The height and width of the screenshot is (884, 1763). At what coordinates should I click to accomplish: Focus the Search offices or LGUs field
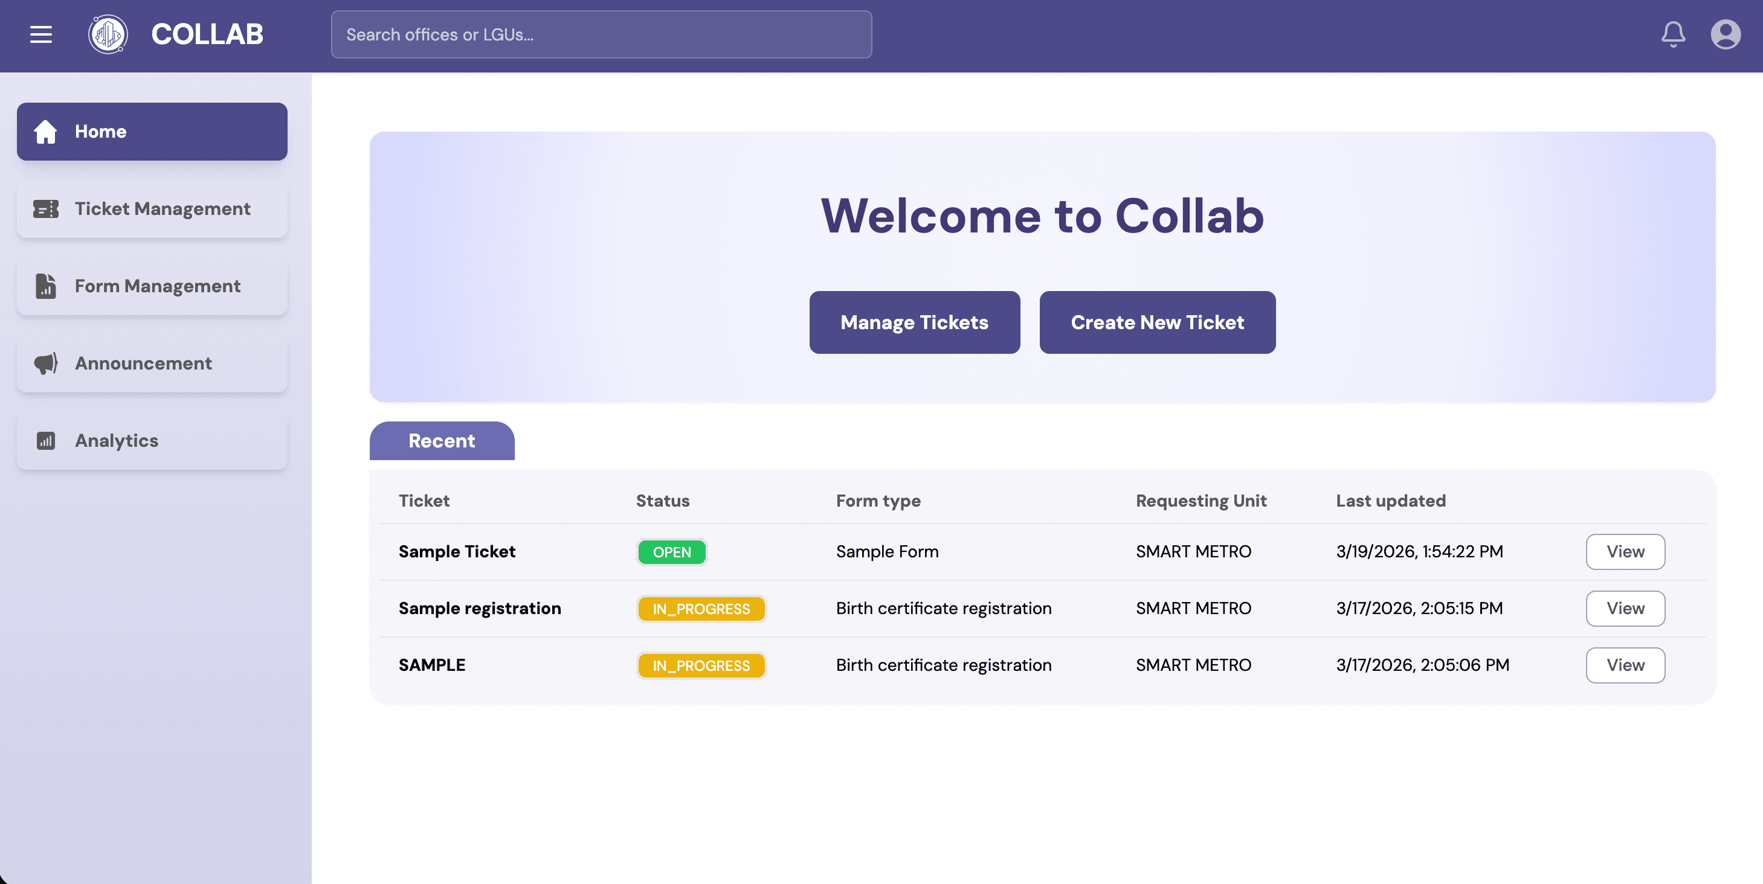[601, 34]
